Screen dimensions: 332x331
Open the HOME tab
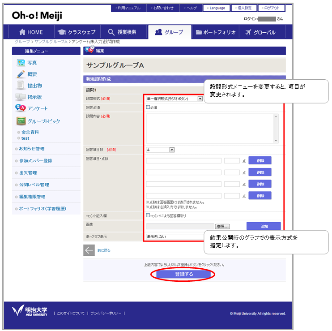tap(31, 32)
